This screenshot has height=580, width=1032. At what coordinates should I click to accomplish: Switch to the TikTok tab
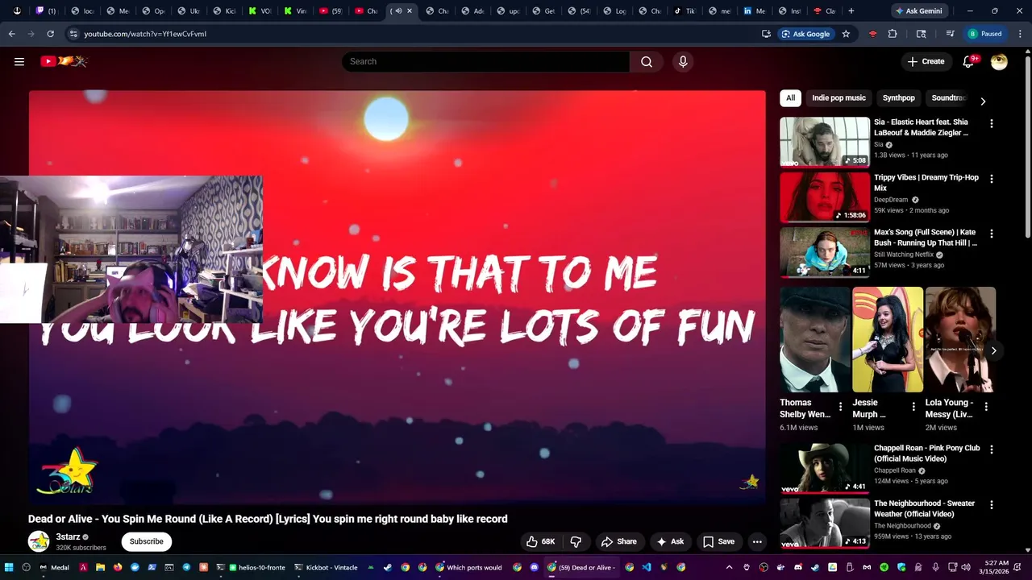[685, 11]
